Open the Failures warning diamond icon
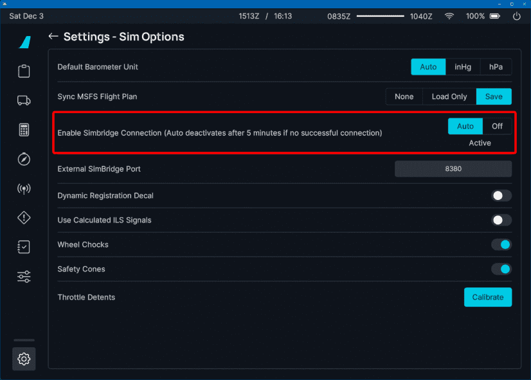 (x=24, y=218)
